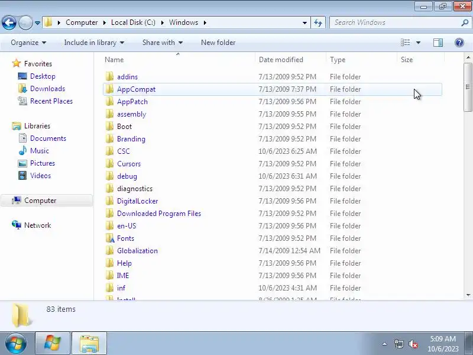Click the vertical scrollbar thumb
Viewport: 473px width, 355px height.
coord(468,87)
